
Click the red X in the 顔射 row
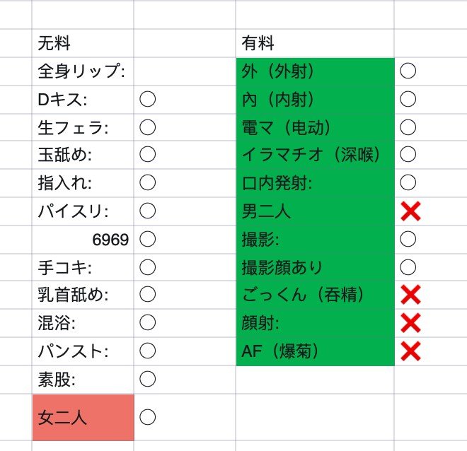[x=410, y=323]
